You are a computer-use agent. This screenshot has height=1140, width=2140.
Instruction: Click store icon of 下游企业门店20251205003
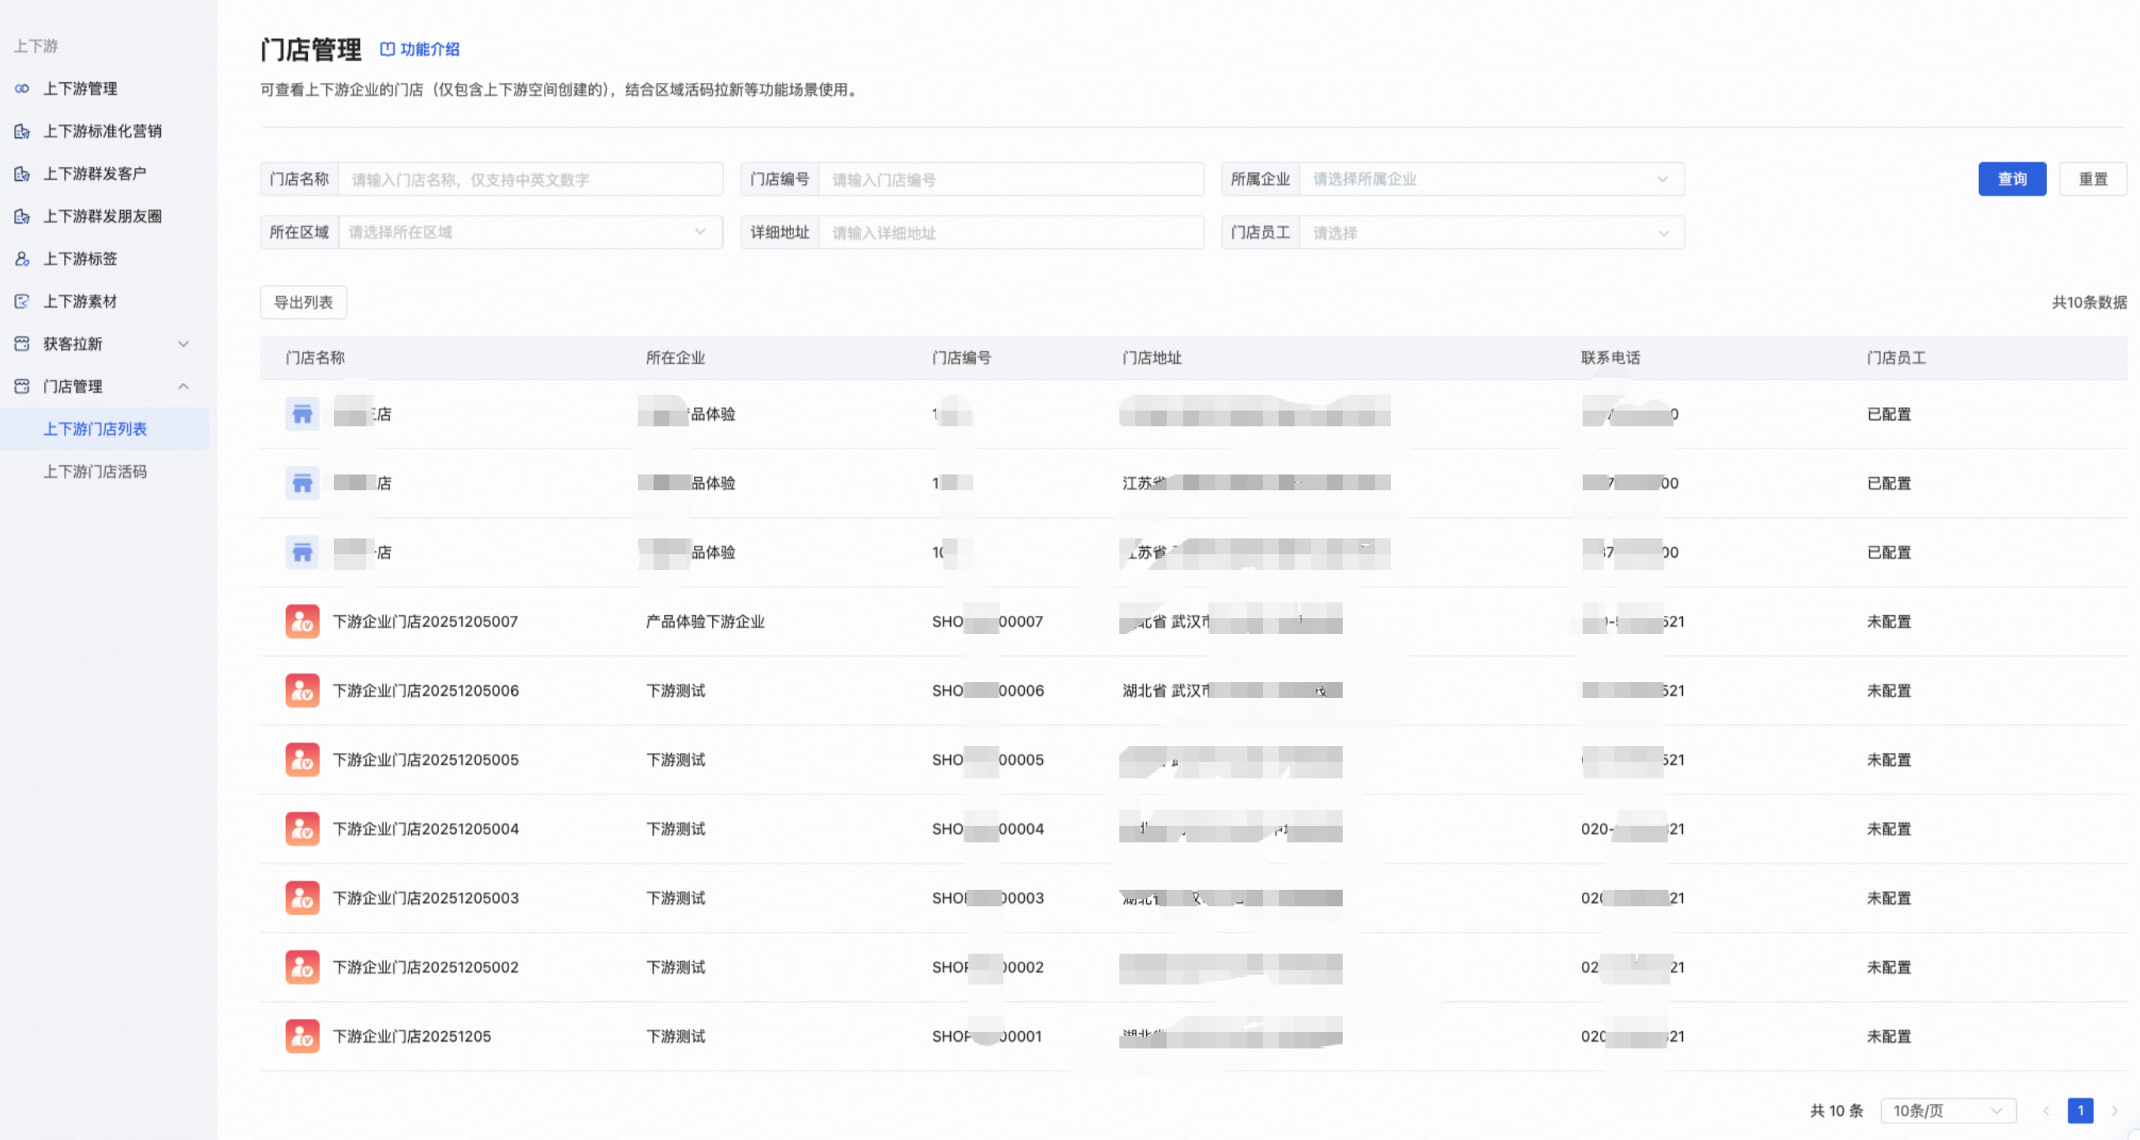302,898
